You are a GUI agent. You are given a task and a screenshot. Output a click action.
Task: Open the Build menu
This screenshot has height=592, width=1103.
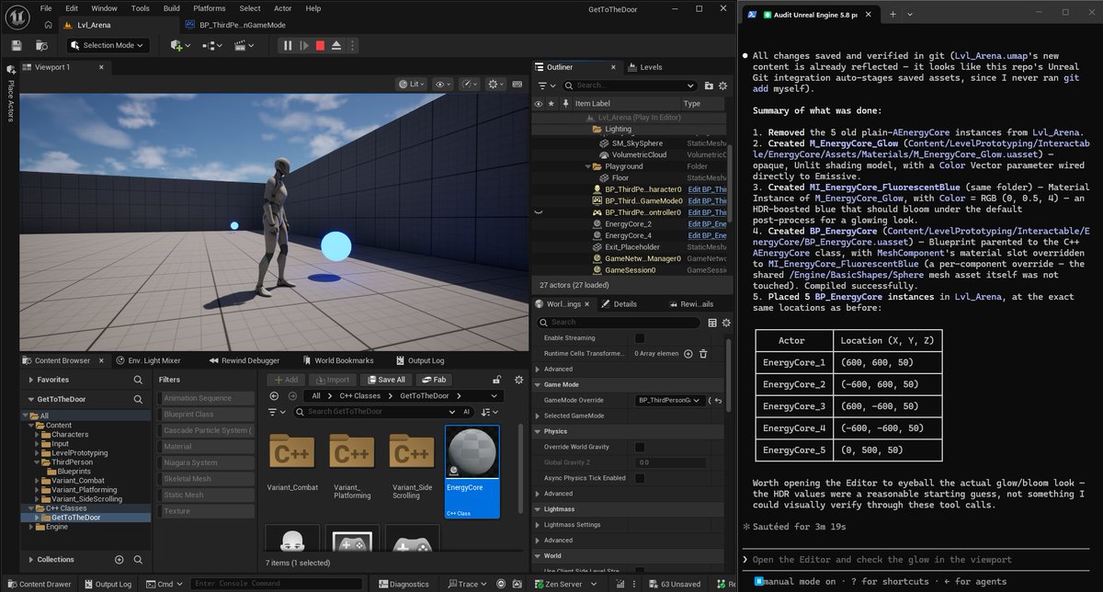(x=172, y=8)
